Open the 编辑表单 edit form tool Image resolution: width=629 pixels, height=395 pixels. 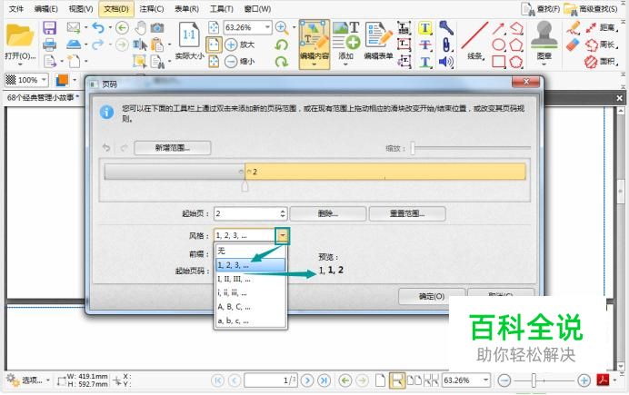pos(378,41)
